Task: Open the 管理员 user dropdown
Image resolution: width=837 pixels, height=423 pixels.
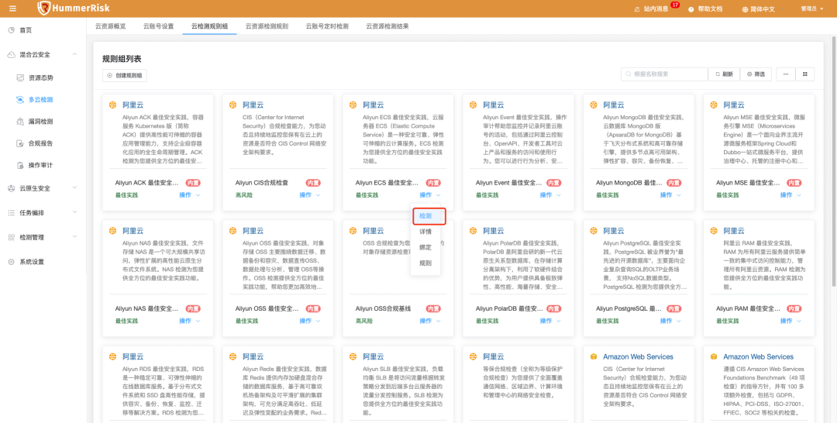Action: [812, 9]
